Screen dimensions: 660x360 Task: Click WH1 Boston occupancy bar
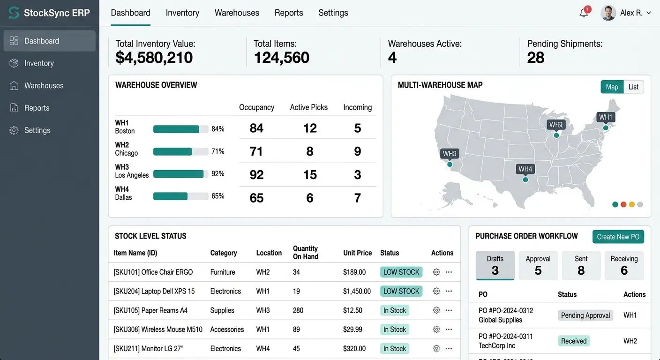(181, 129)
